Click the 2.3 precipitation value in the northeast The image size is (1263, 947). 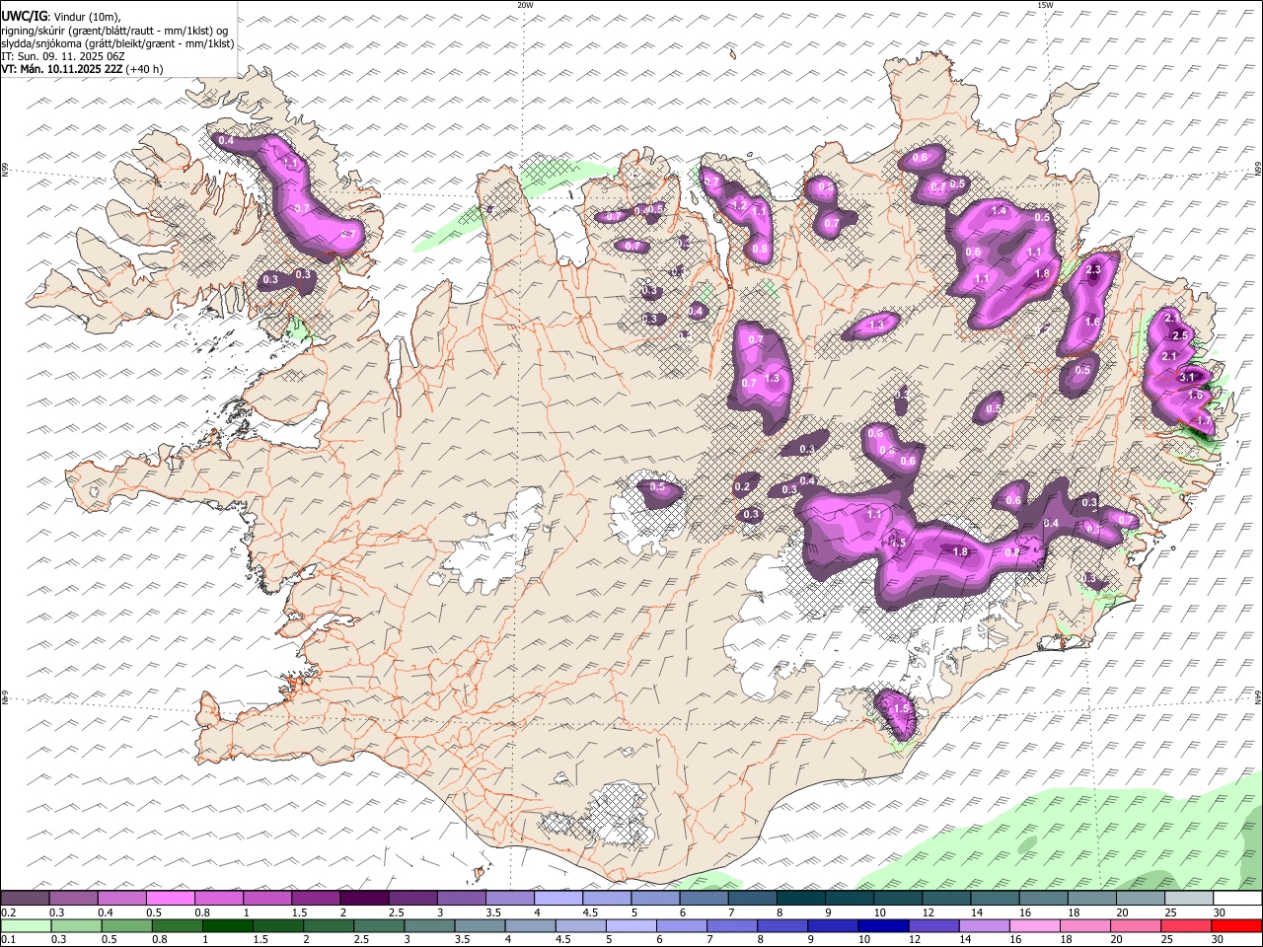[1093, 269]
